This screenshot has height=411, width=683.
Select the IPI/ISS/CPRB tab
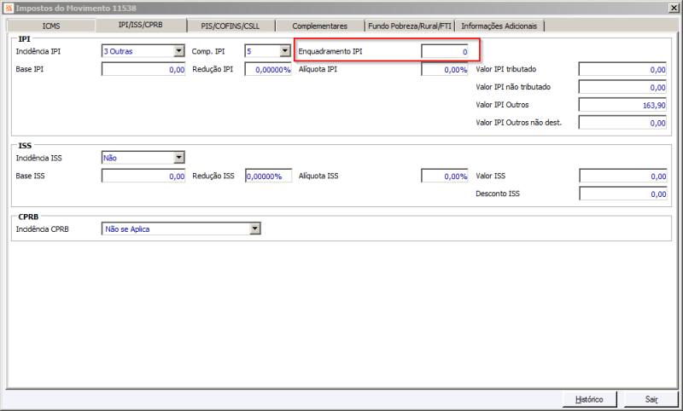(x=141, y=26)
